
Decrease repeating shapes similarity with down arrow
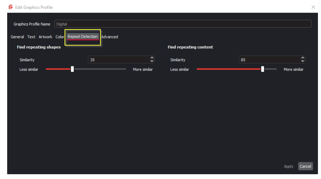click(152, 62)
